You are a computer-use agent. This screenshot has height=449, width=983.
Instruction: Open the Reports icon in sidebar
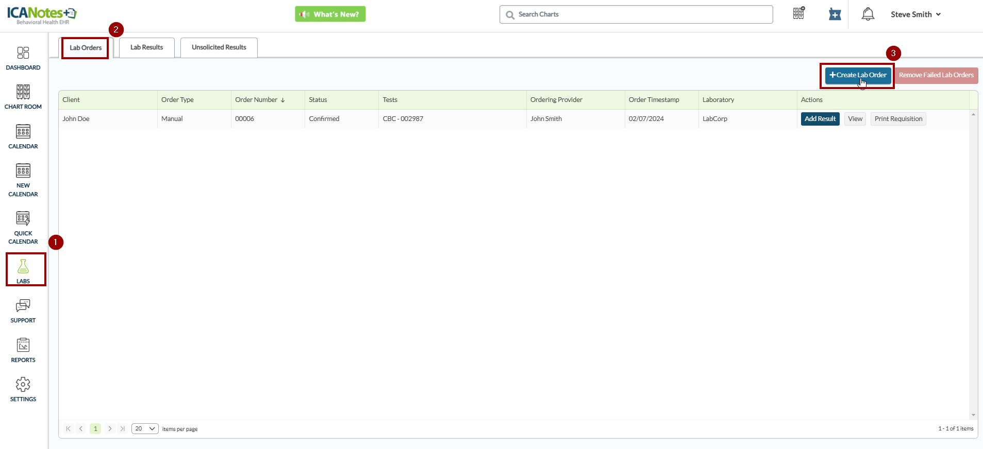23,346
